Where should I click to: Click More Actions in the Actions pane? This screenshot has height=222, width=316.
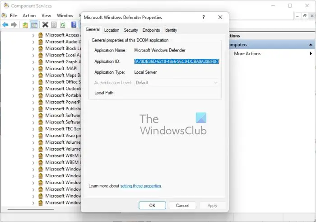247,53
